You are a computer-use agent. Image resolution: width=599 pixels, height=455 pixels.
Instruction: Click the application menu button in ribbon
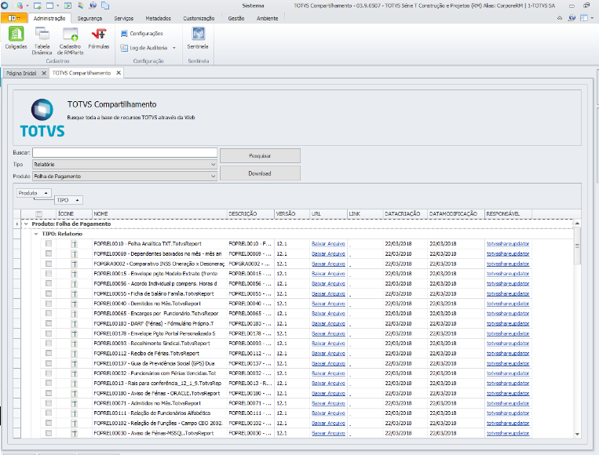(14, 18)
